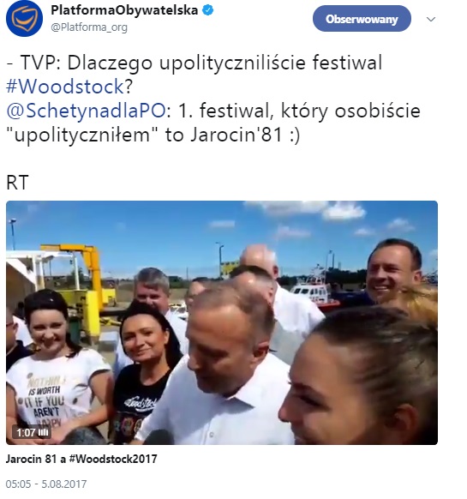Click the "Jarocin'81 :)" tweet text

(245, 135)
